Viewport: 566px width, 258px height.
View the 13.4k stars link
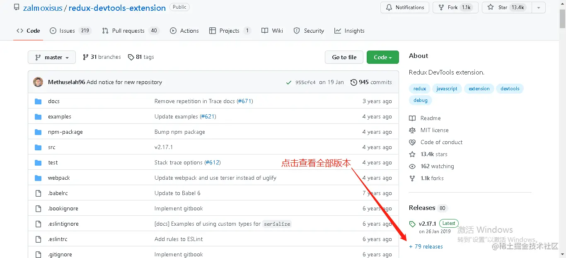[428, 154]
